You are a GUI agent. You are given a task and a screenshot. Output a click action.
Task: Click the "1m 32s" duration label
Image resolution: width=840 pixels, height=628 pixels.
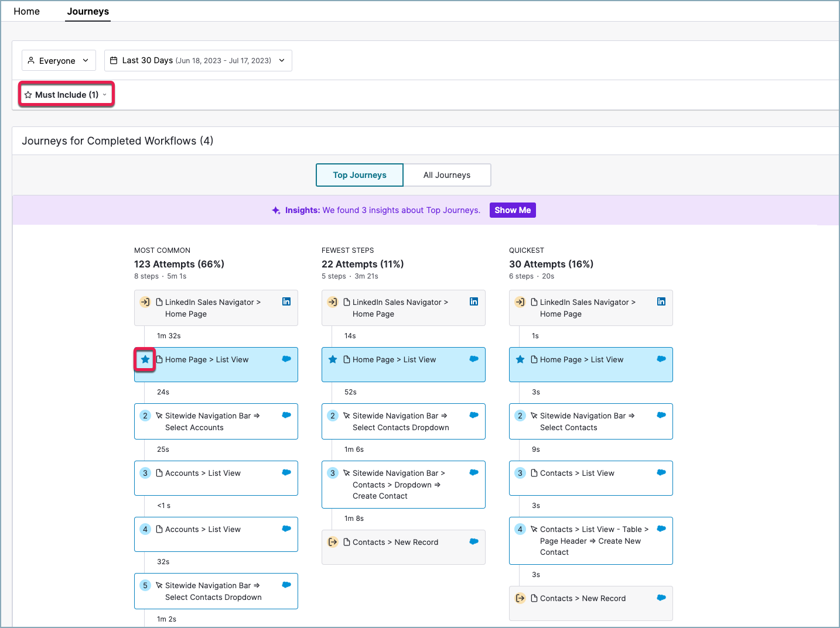click(169, 336)
